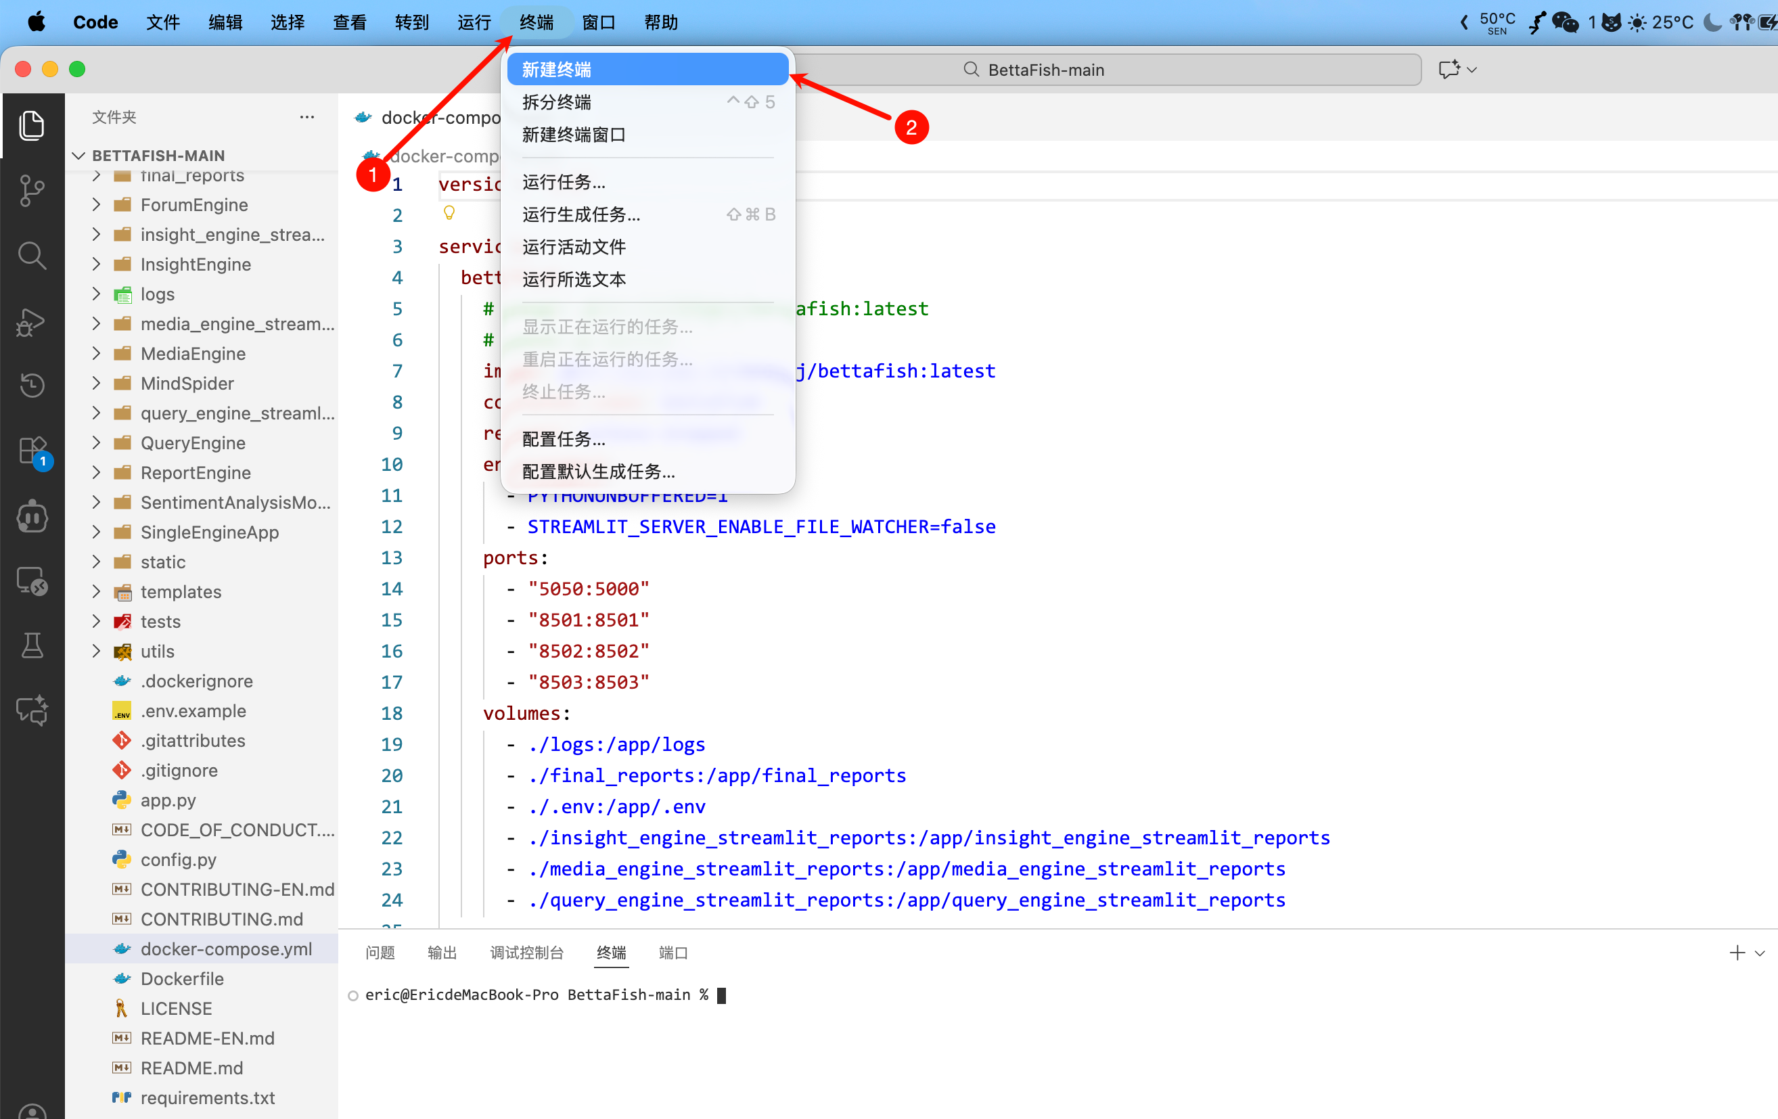The image size is (1778, 1119).
Task: Switch to the 输出 panel tab
Action: pyautogui.click(x=442, y=953)
